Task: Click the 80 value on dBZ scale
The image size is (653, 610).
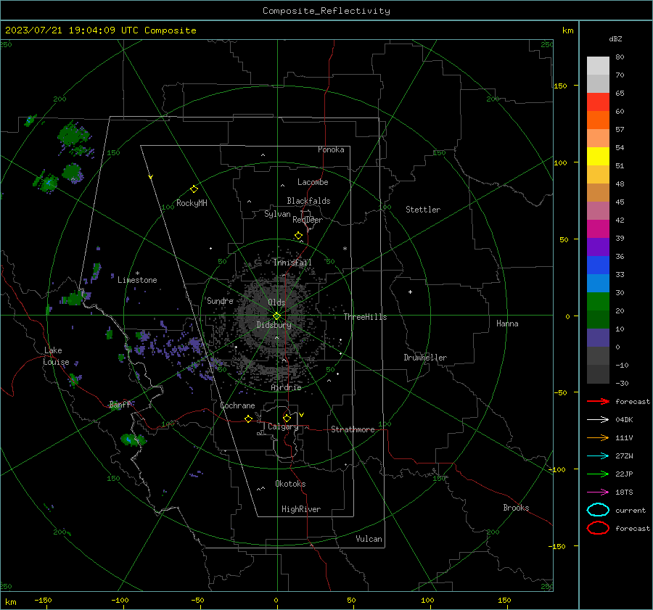Action: point(620,57)
